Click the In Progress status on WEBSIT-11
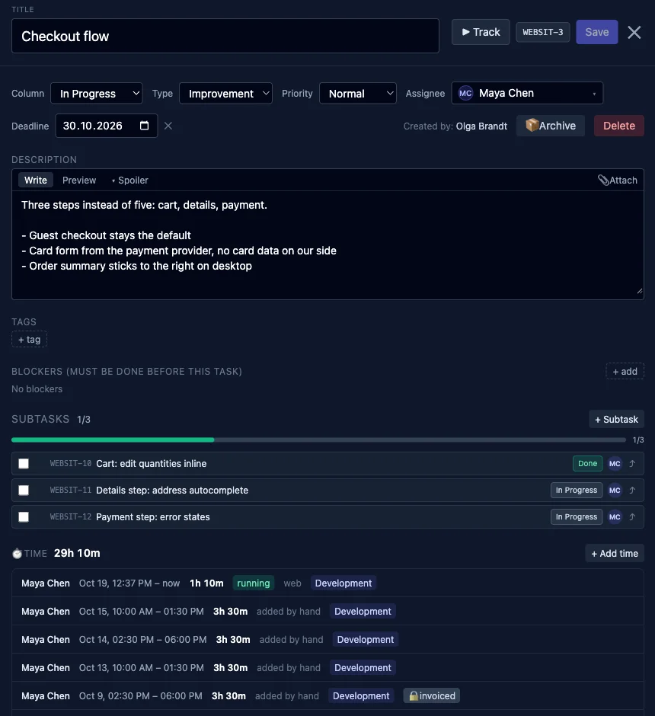This screenshot has width=655, height=716. 577,491
